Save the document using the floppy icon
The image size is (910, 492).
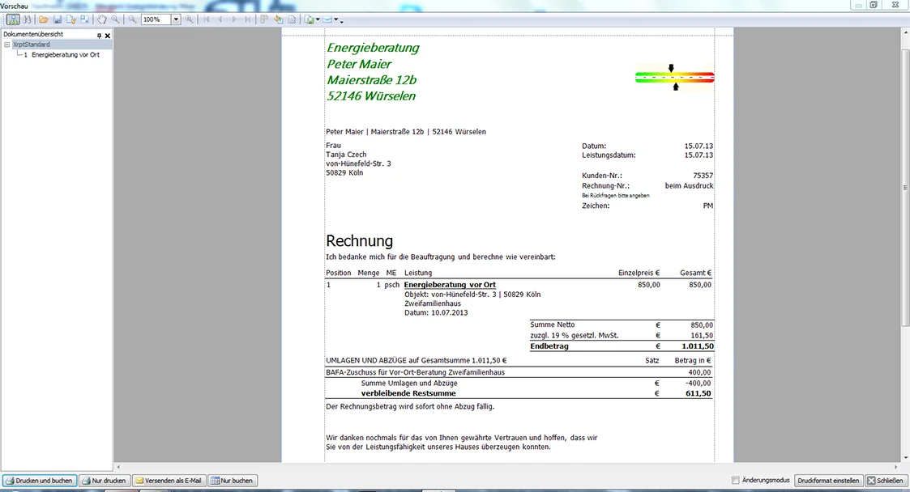[58, 19]
